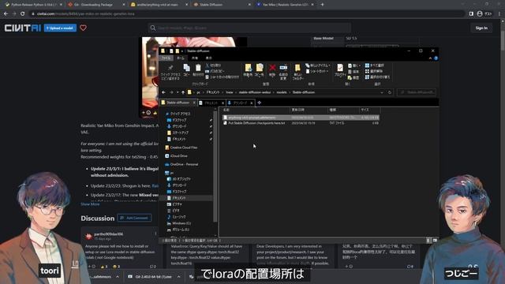This screenshot has width=505, height=284.
Task: Open the ribbon Open dropdown
Action: (354, 65)
